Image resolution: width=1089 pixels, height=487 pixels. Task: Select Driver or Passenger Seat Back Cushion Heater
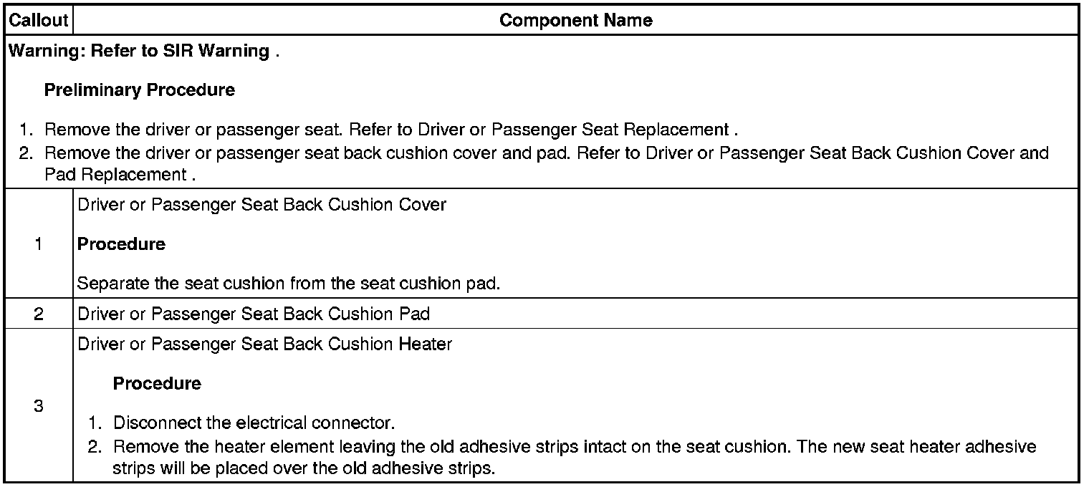264,344
